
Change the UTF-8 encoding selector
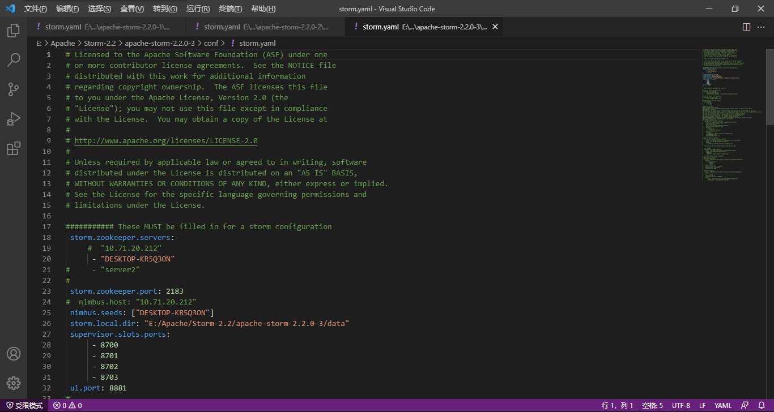[x=681, y=405]
